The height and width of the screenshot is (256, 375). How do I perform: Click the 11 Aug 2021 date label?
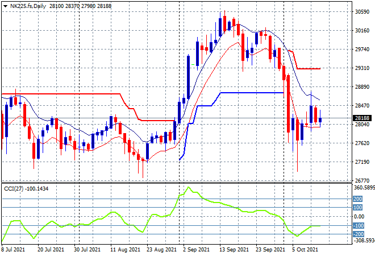tap(125, 250)
